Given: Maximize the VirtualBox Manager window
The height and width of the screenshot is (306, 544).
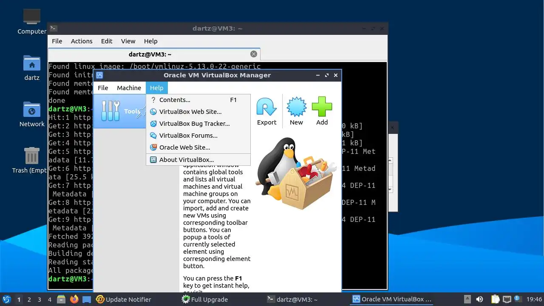Looking at the screenshot, I should 327,75.
